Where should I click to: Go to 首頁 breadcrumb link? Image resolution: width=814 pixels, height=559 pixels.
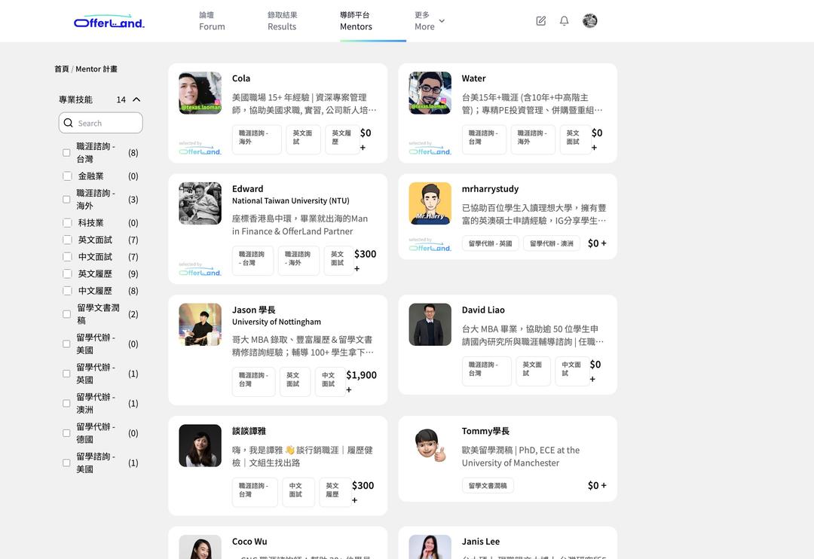click(61, 69)
